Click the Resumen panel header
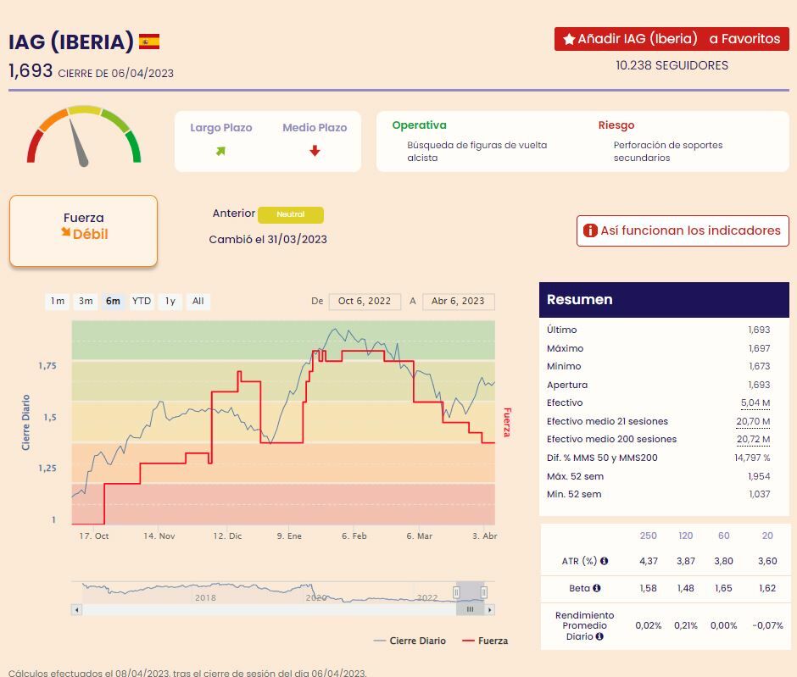Viewport: 797px width, 677px height. (664, 300)
